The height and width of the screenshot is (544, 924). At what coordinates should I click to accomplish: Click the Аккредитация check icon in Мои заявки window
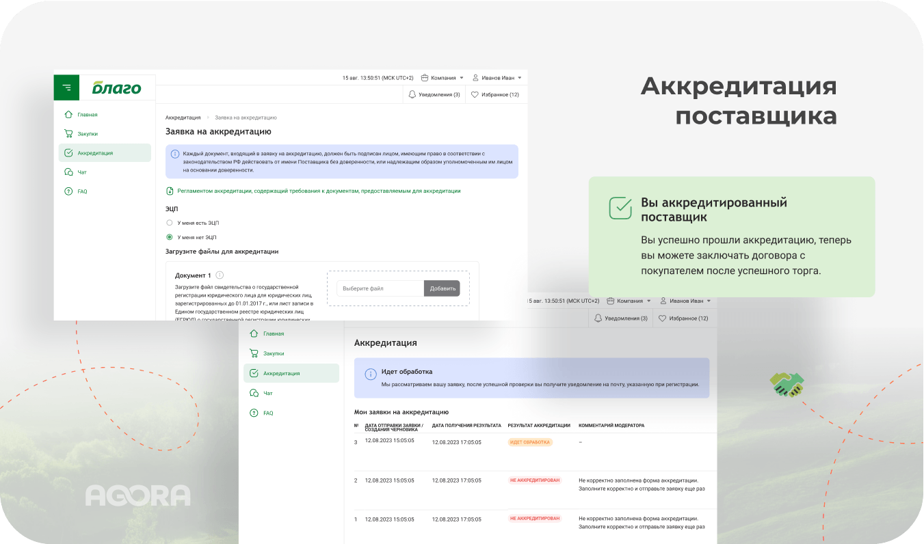(254, 373)
